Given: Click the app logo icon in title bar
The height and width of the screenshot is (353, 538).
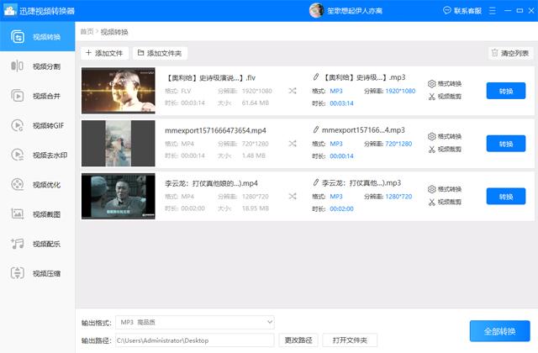Looking at the screenshot, I should point(9,10).
